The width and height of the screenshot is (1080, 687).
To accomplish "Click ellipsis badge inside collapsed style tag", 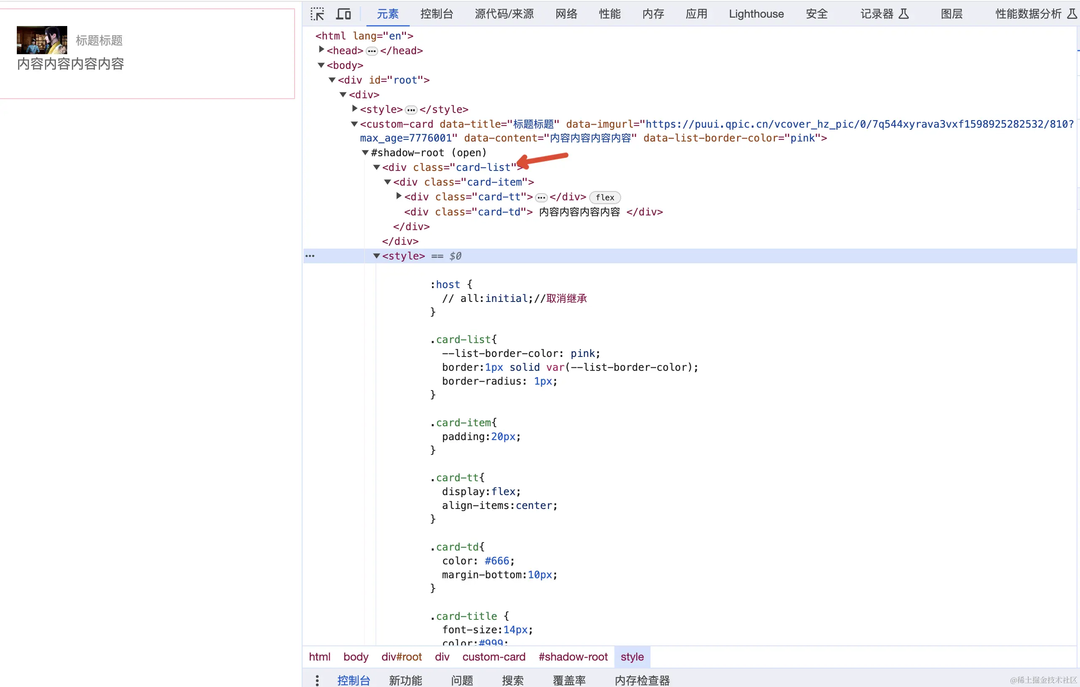I will 411,110.
